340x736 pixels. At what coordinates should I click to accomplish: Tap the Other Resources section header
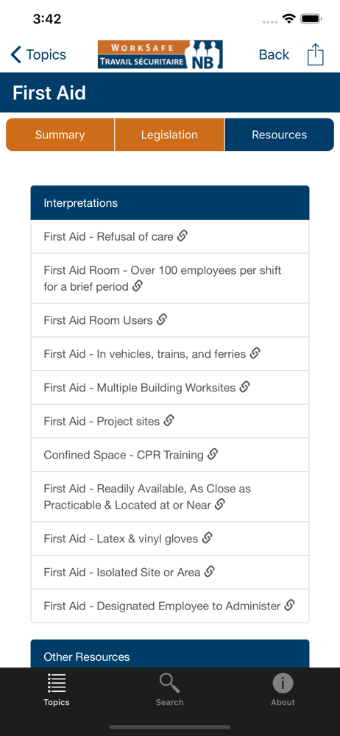pos(170,654)
